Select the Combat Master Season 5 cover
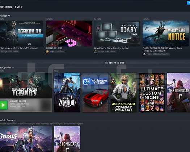The image size is (190, 152). tap(123, 92)
